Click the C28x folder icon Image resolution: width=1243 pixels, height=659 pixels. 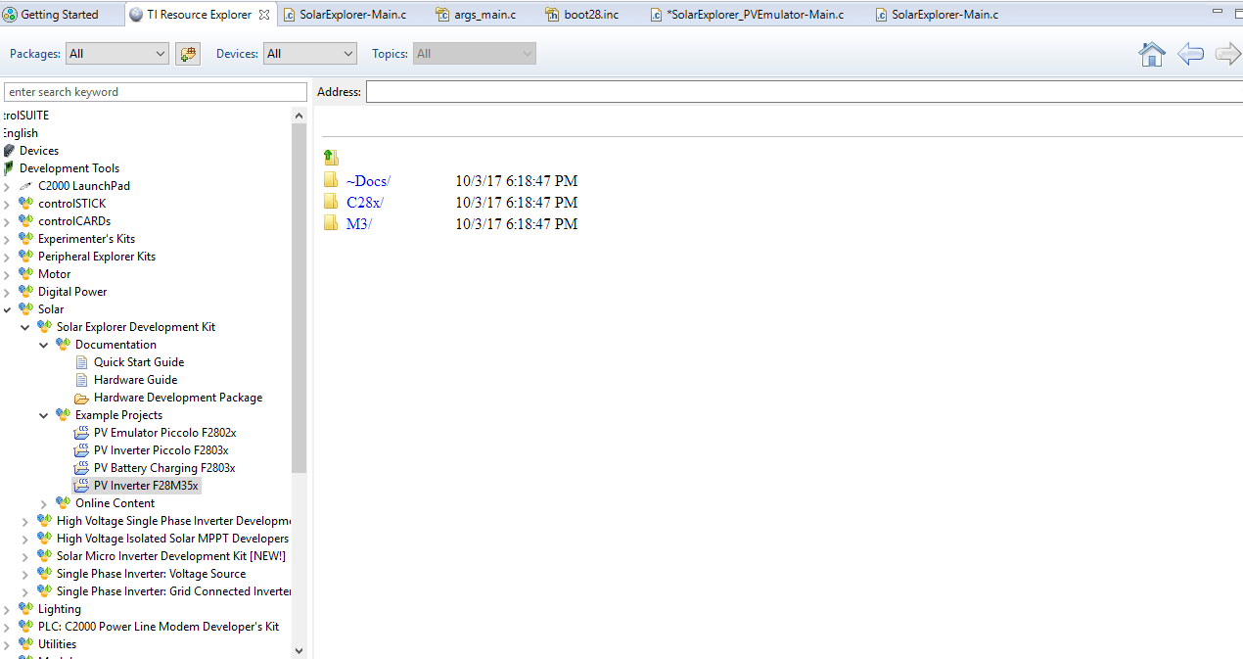click(x=331, y=202)
